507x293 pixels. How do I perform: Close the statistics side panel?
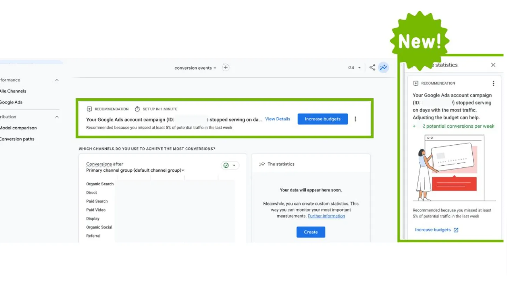[493, 65]
